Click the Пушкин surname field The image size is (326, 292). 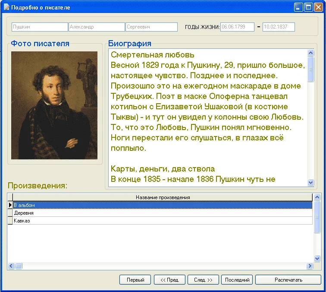pos(40,27)
